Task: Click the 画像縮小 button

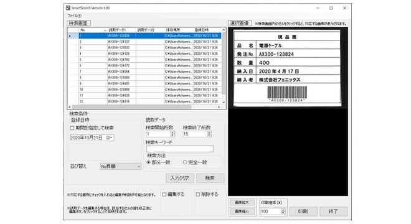Action: [242, 211]
